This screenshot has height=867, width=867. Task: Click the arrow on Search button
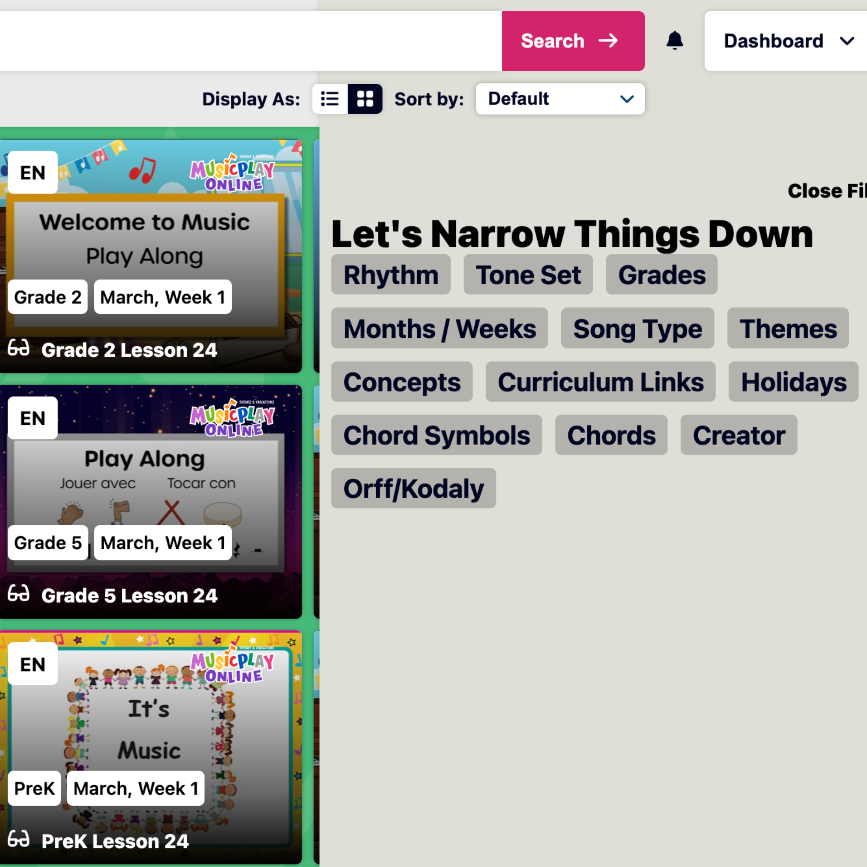[x=608, y=41]
